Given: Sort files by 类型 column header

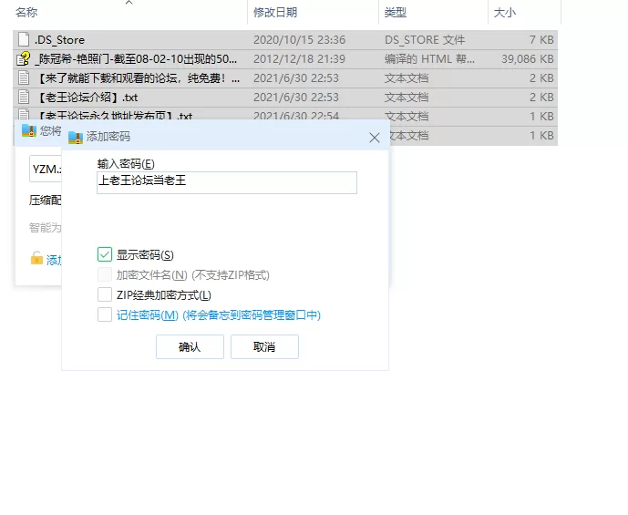Looking at the screenshot, I should [396, 13].
